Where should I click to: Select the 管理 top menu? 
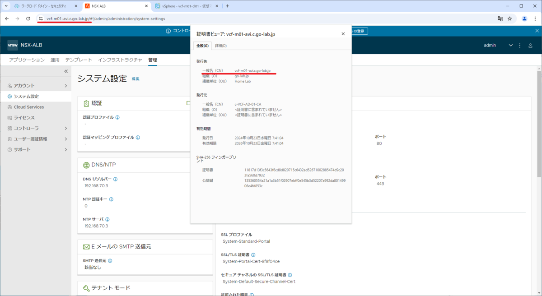point(153,60)
